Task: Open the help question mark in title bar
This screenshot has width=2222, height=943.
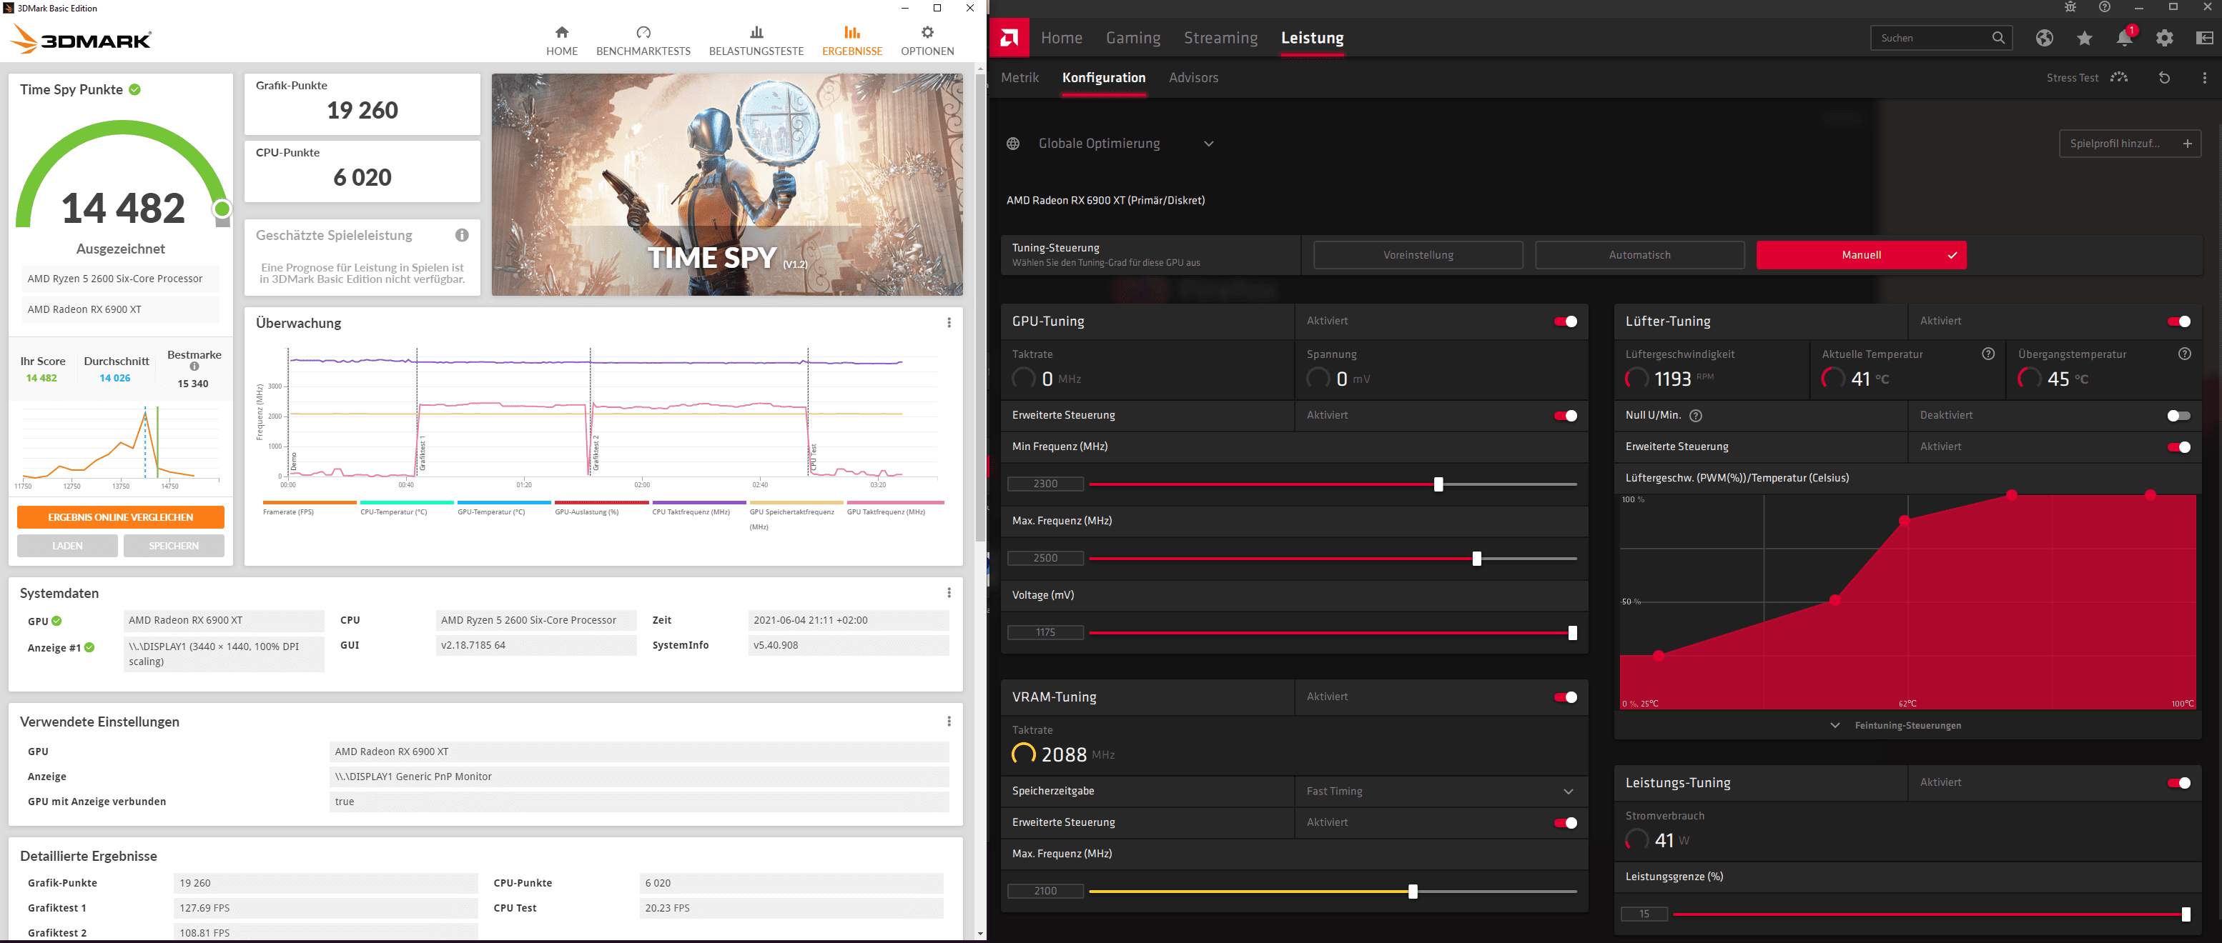Action: [x=2105, y=7]
